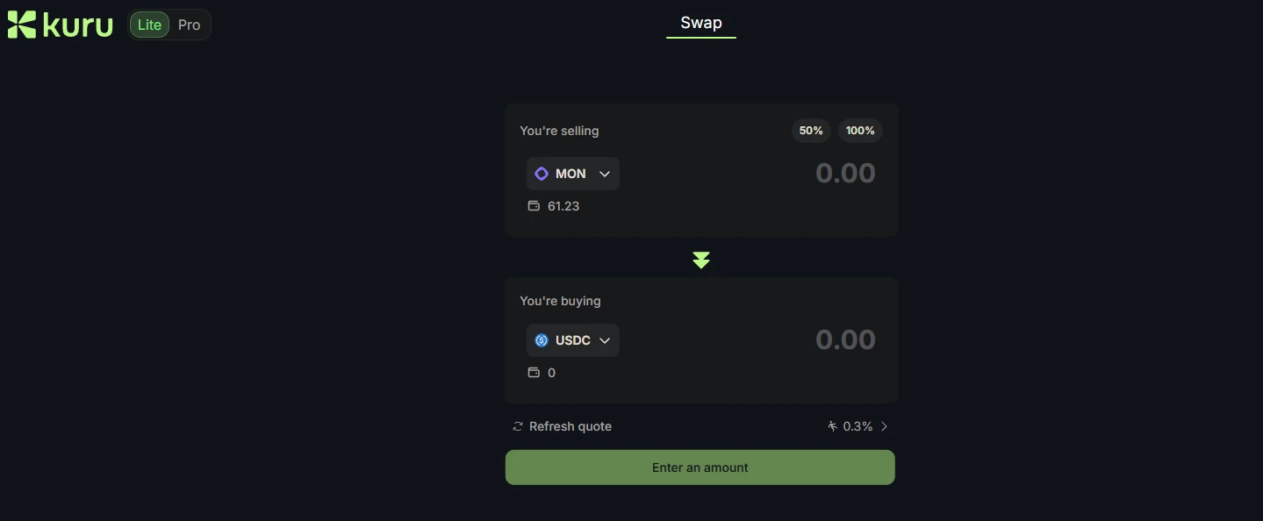This screenshot has width=1263, height=521.
Task: Expand slippage settings chevron arrow
Action: click(884, 426)
